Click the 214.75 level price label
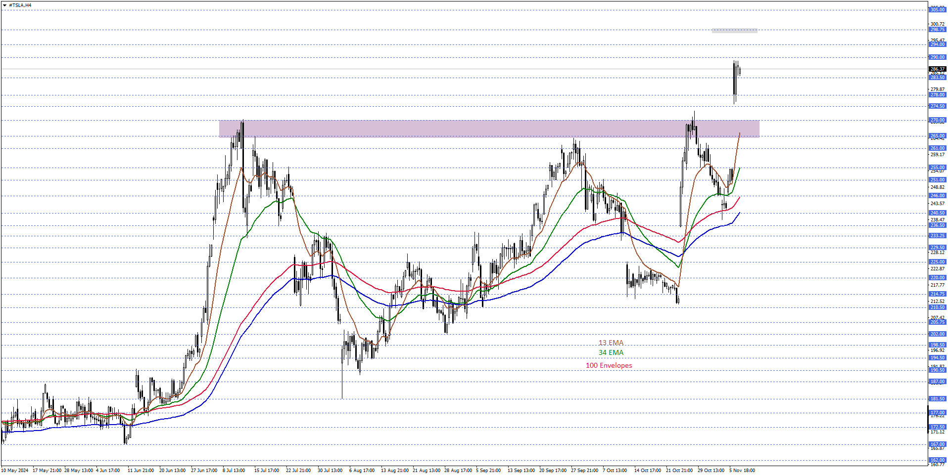 pyautogui.click(x=937, y=294)
